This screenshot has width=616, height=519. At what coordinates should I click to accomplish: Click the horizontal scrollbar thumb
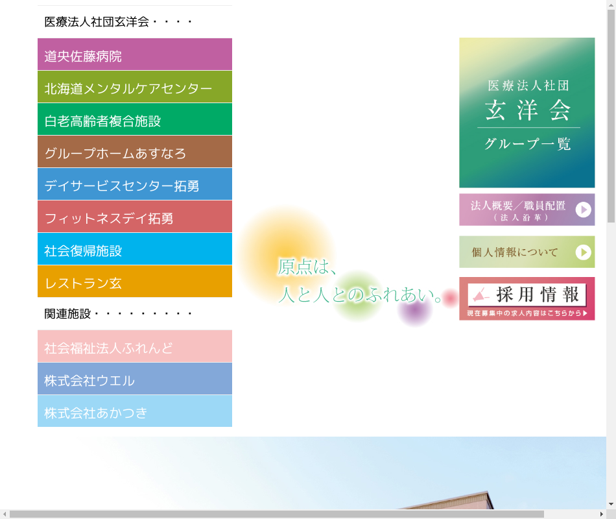(276, 514)
